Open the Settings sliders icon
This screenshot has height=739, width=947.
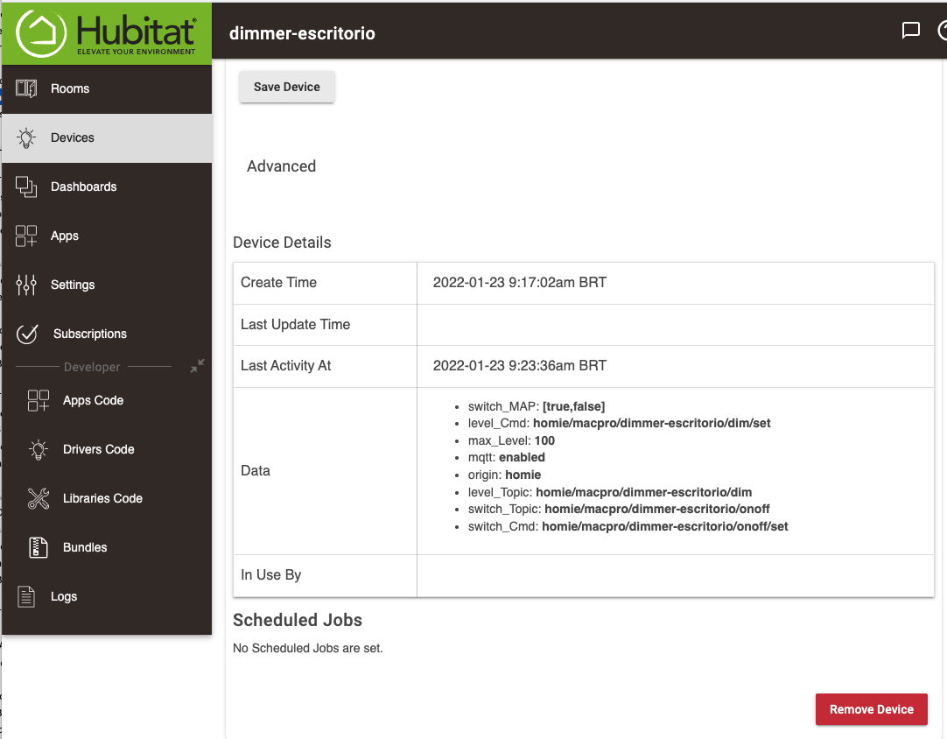[26, 285]
